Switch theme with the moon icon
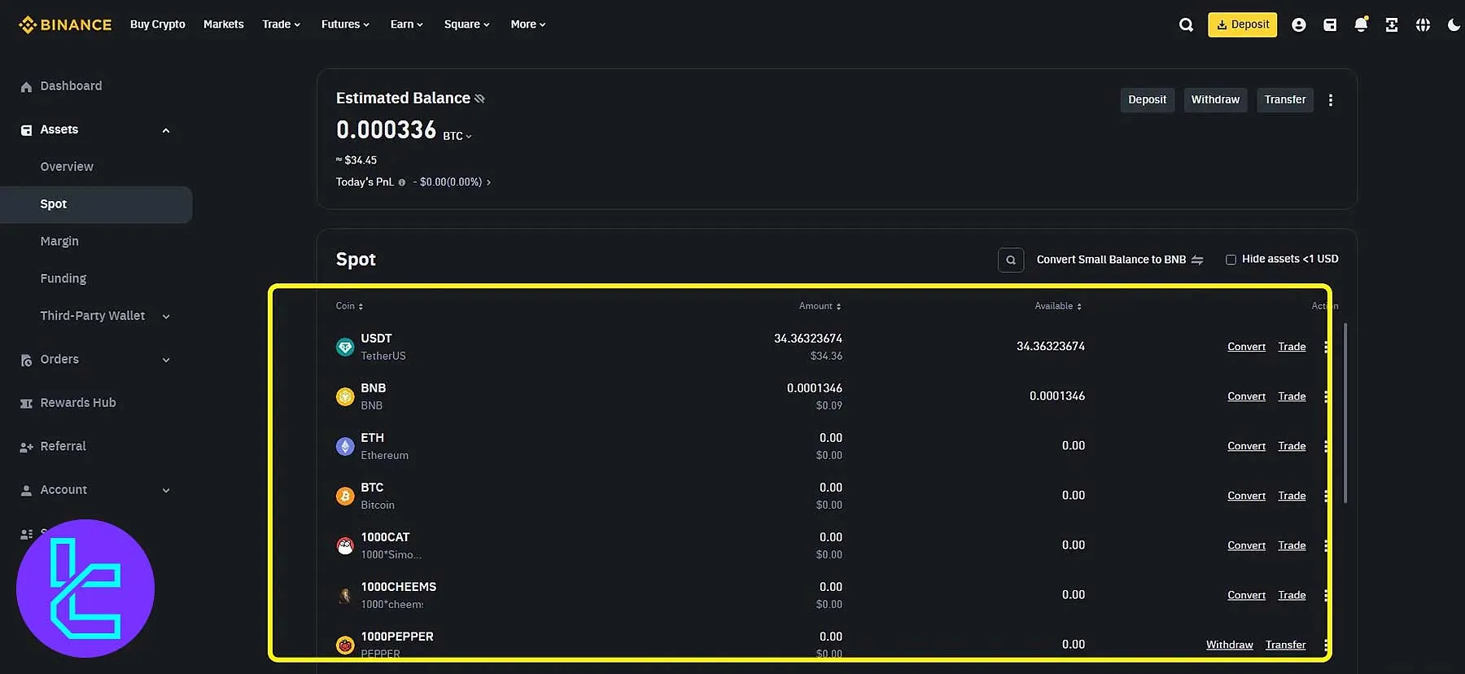The height and width of the screenshot is (674, 1465). (x=1454, y=24)
